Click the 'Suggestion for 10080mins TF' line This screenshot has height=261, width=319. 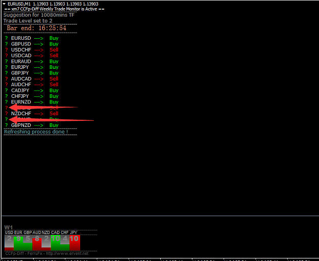click(x=39, y=15)
